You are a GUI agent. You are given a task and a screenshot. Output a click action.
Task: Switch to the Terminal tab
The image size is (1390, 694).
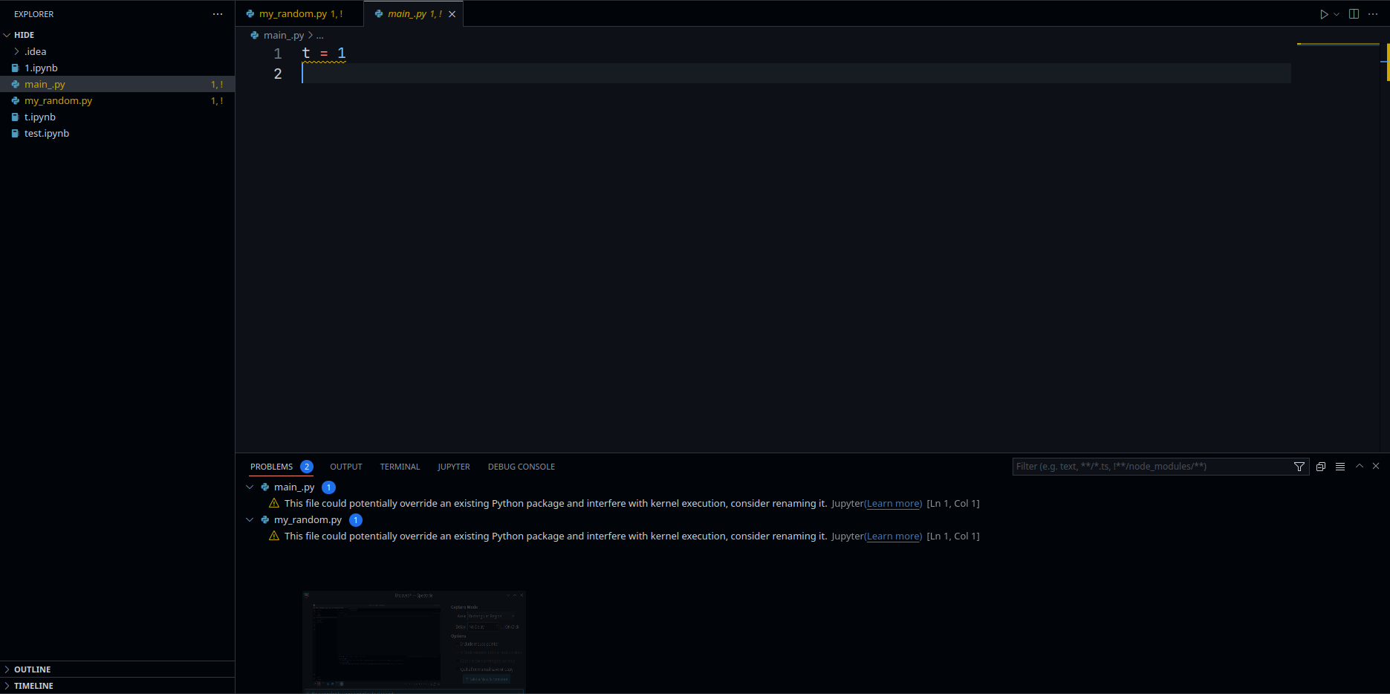coord(400,466)
